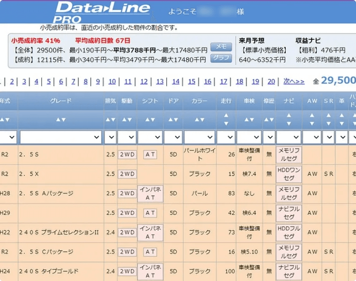Sort ナビ column descending down arrow
The height and width of the screenshot is (281, 356).
(289, 124)
